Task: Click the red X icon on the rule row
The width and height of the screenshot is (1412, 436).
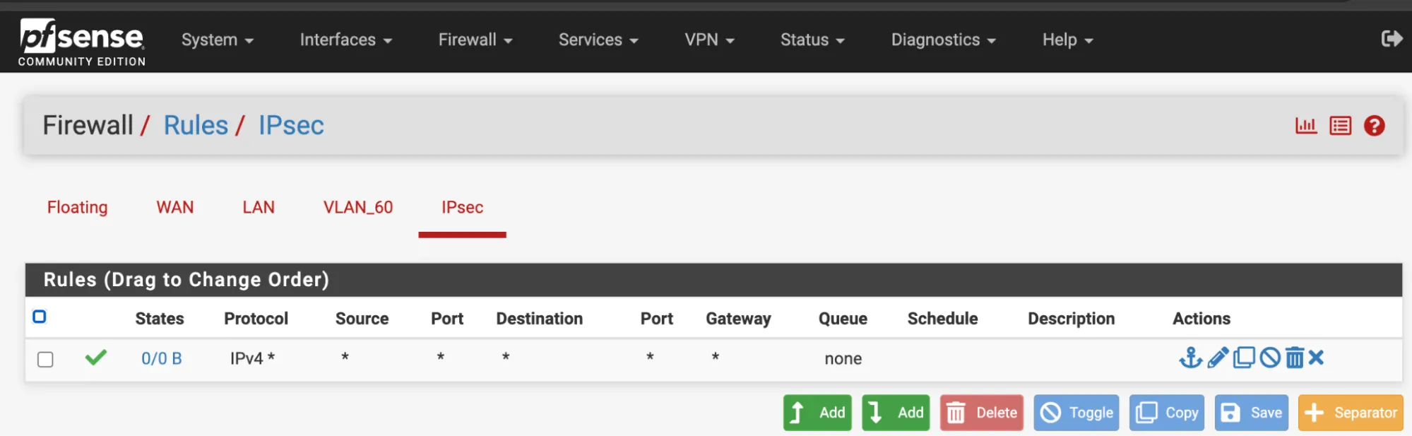Action: click(x=1315, y=358)
